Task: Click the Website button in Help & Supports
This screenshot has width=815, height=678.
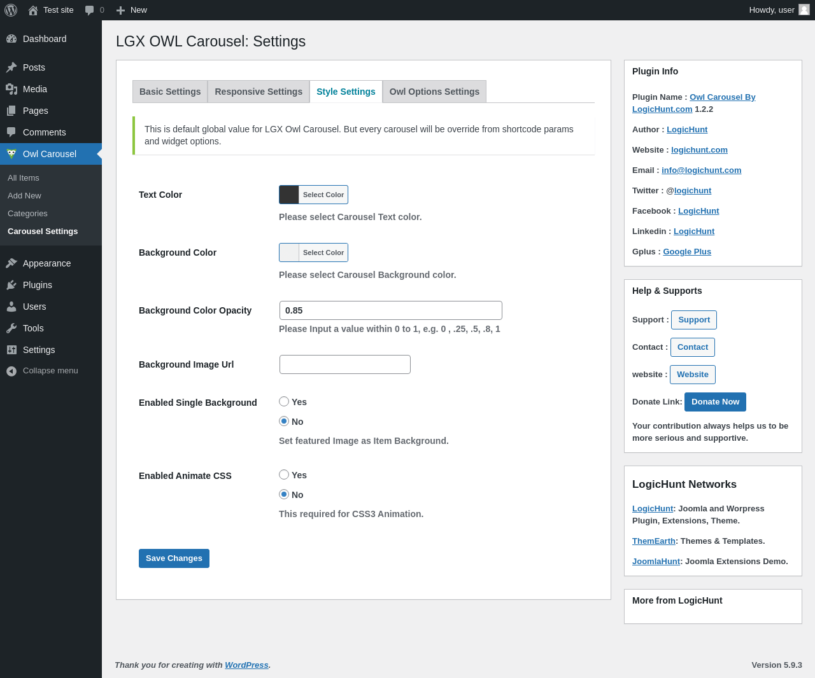Action: point(693,375)
